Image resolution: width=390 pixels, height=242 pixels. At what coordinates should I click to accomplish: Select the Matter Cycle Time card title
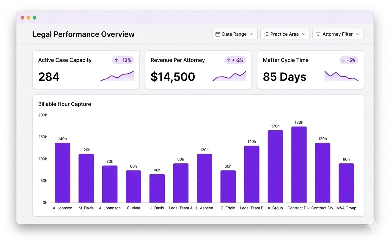(286, 60)
